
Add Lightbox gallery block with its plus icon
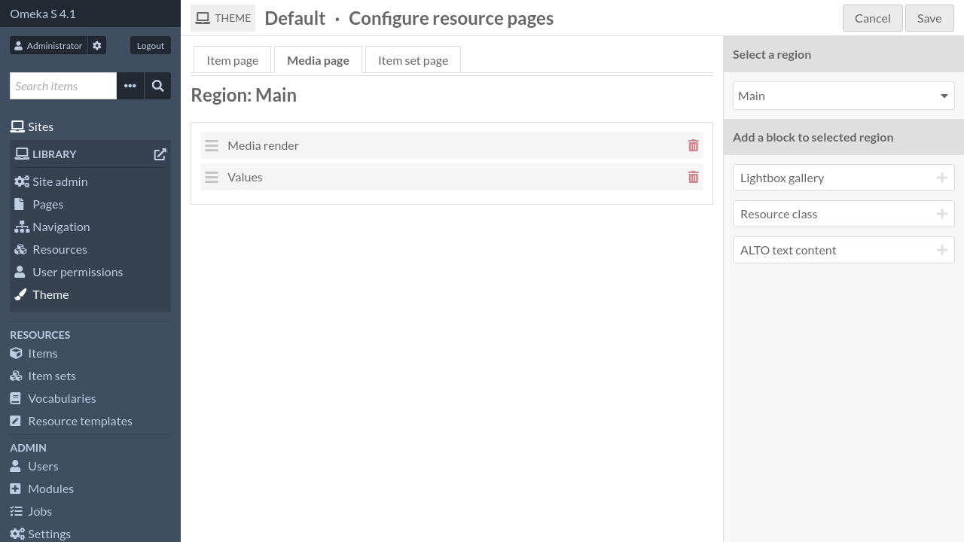pyautogui.click(x=942, y=178)
